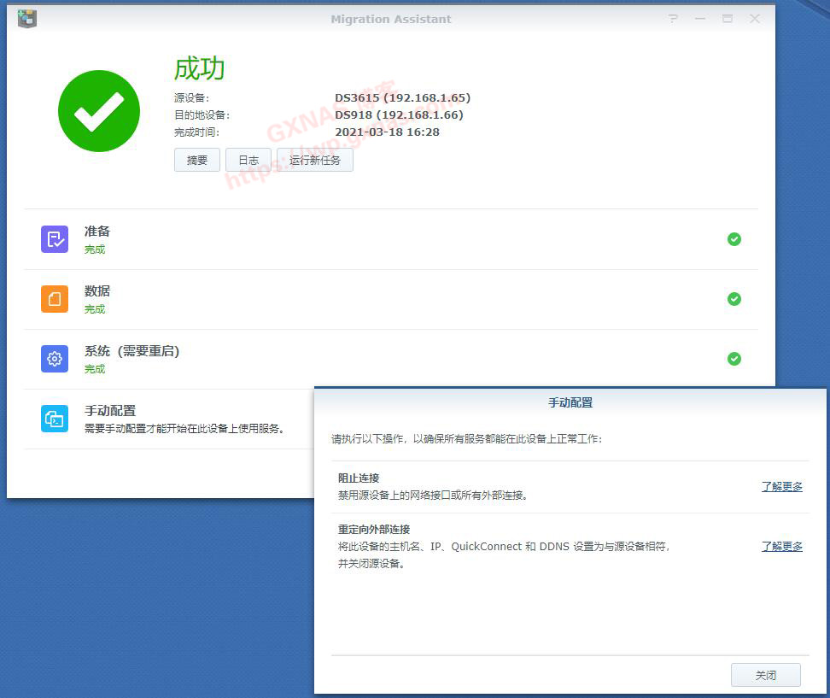The image size is (830, 698).
Task: Click the 重定向外部连接 heading in dialog
Action: 374,530
